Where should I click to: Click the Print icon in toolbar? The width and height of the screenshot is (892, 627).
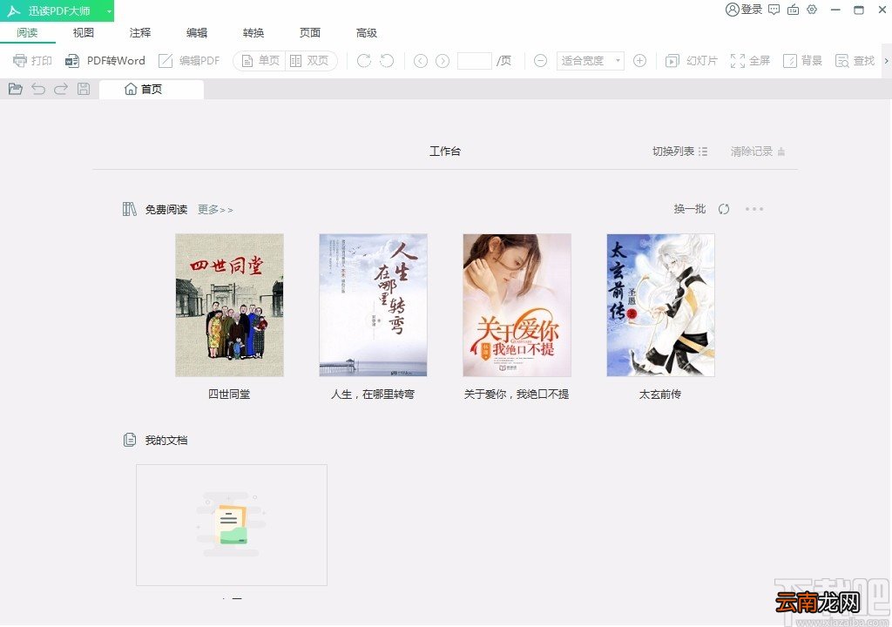click(x=20, y=60)
